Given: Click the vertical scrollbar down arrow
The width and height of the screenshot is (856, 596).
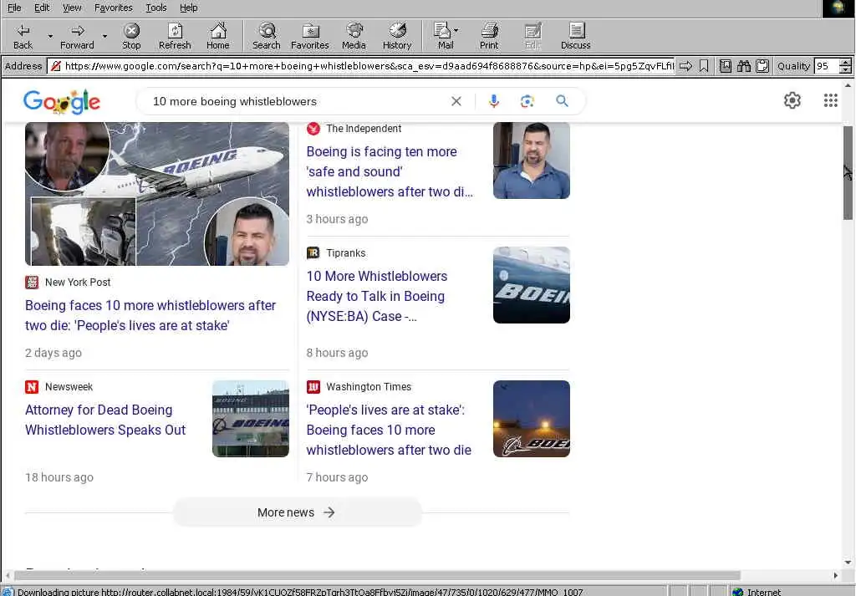Looking at the screenshot, I should point(848,563).
